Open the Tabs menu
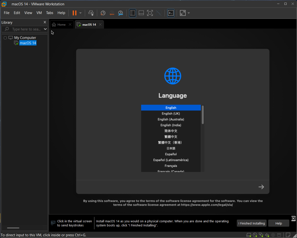Screen dimensions: 297x238 50,13
